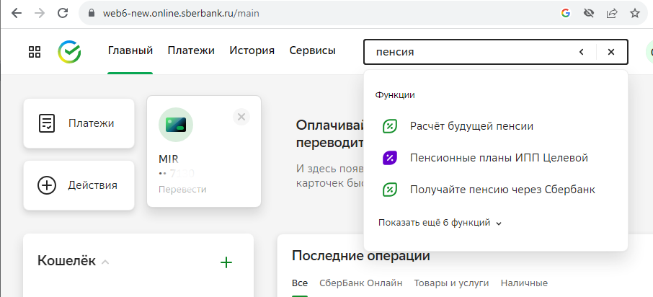Open Получайте пенсию через Сбербанк

coord(502,190)
